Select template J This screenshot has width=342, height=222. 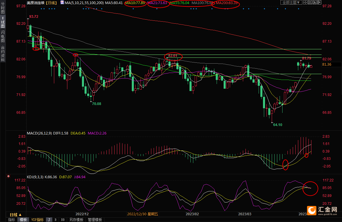point(49,220)
